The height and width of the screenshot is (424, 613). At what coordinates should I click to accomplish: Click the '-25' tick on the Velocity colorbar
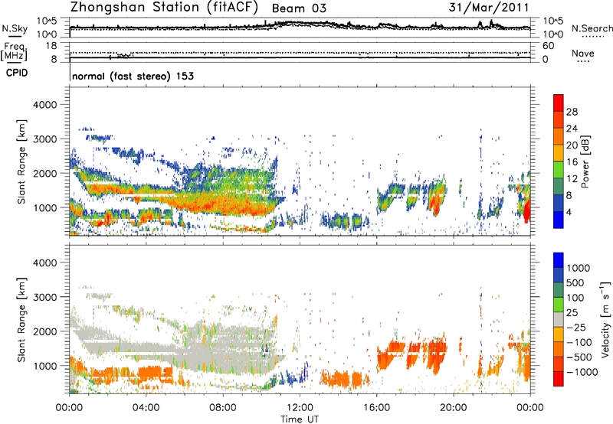point(577,327)
